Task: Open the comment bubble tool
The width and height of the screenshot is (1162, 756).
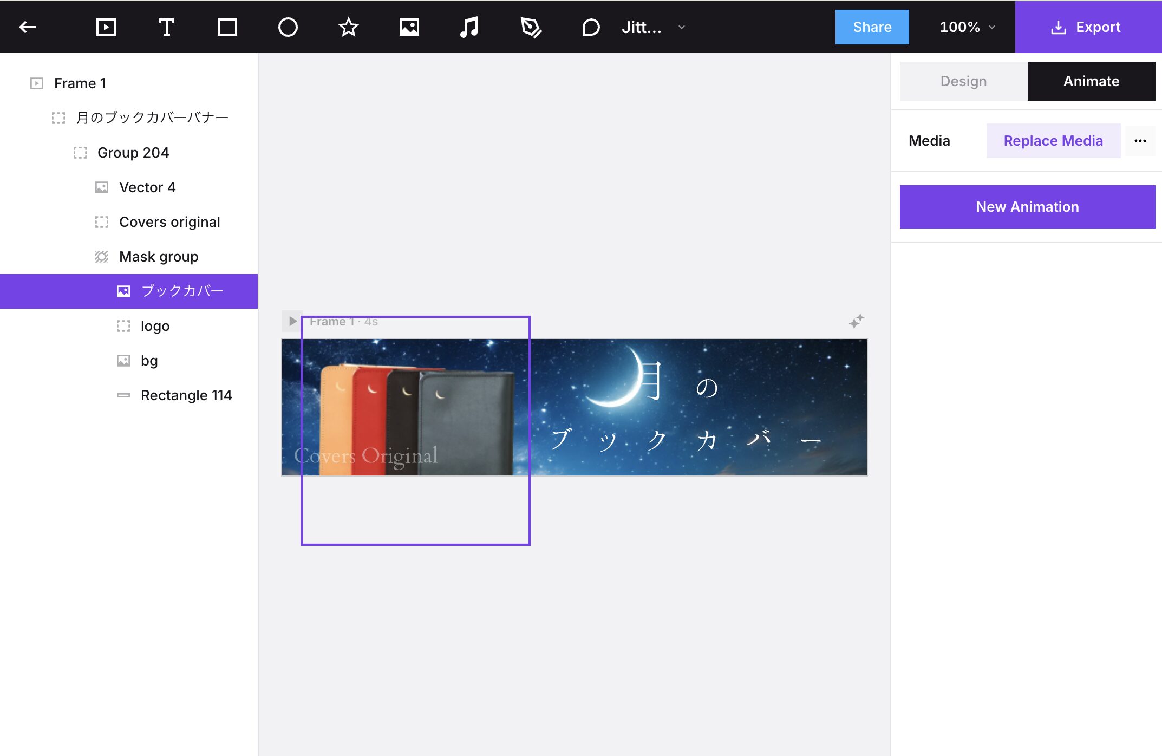Action: [591, 27]
